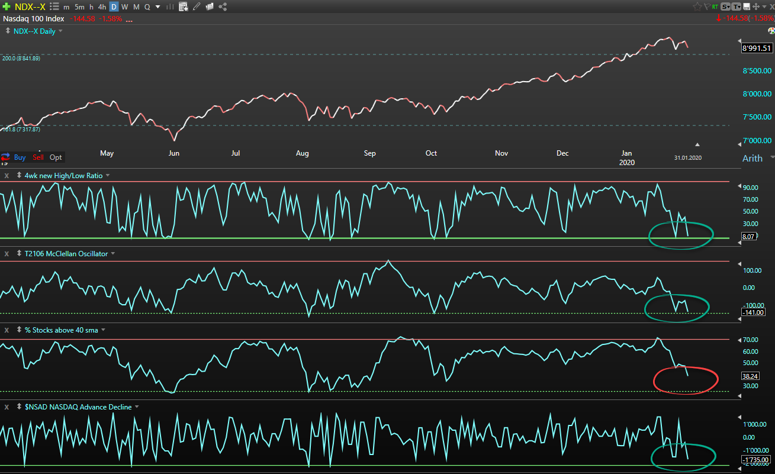Click the share icon in the toolbar

coord(223,7)
